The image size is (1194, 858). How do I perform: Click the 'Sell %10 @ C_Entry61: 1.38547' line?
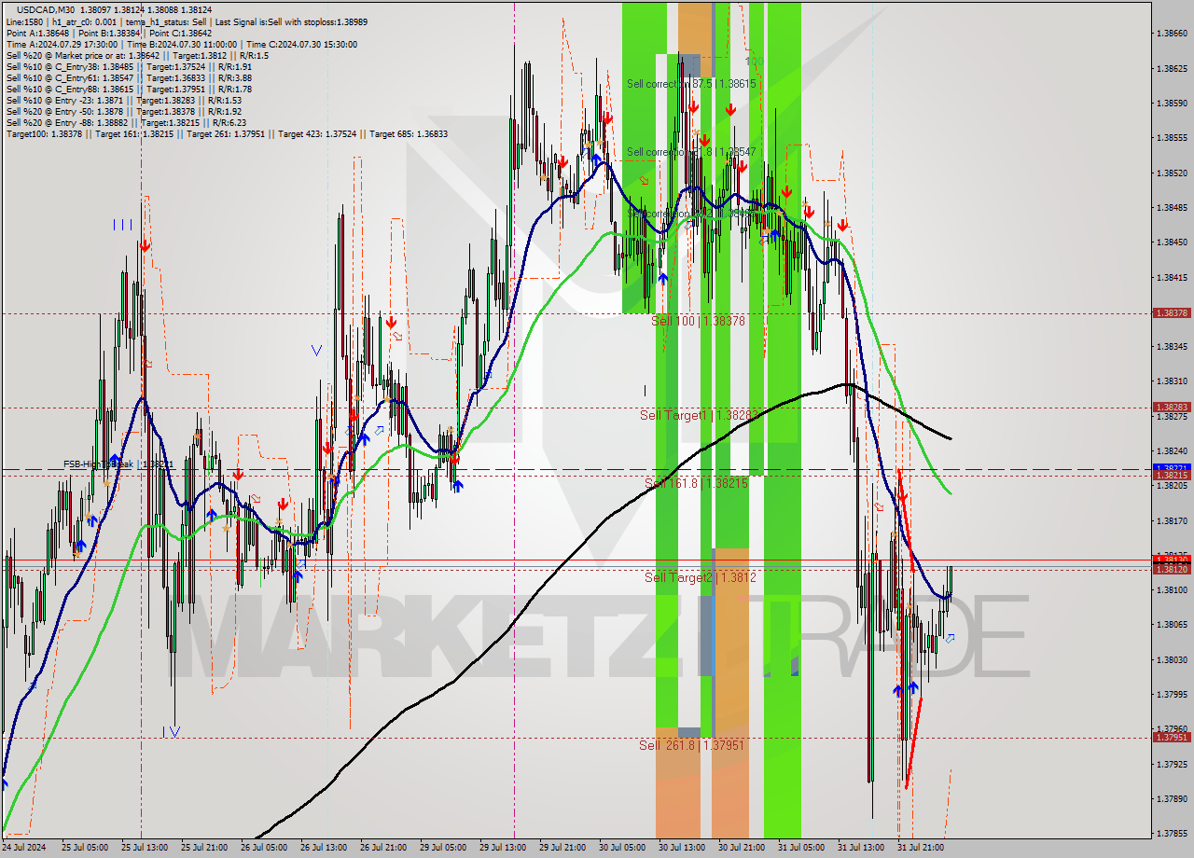129,77
